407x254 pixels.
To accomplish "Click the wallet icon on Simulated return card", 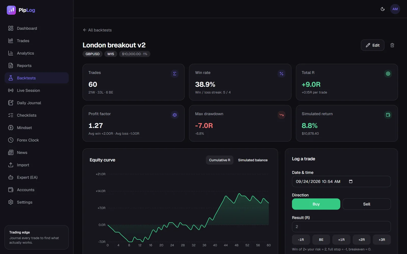I will pyautogui.click(x=388, y=115).
